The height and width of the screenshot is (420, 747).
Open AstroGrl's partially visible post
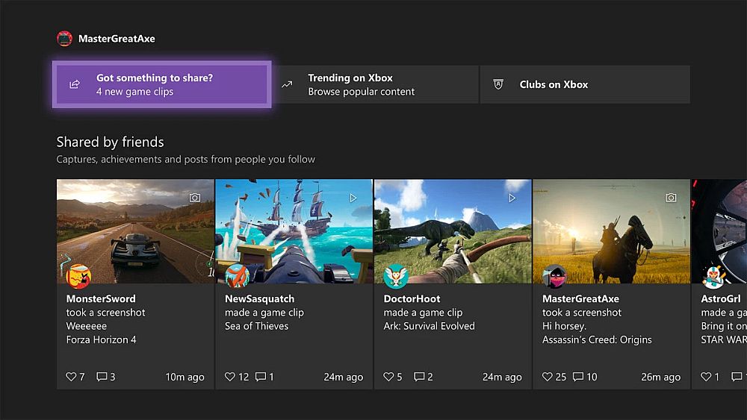[x=719, y=283]
